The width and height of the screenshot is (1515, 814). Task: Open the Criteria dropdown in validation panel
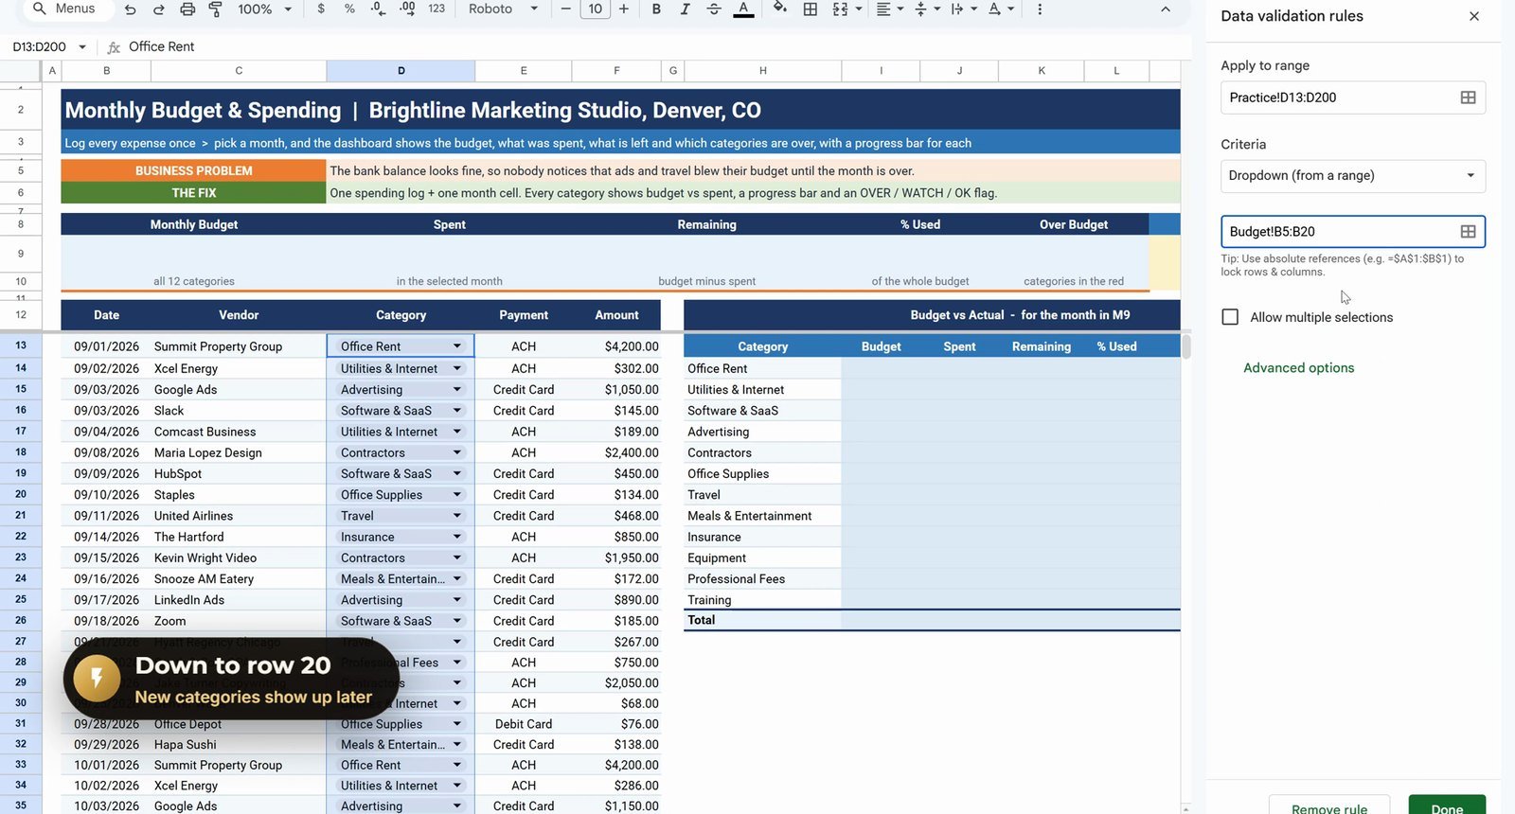point(1352,176)
